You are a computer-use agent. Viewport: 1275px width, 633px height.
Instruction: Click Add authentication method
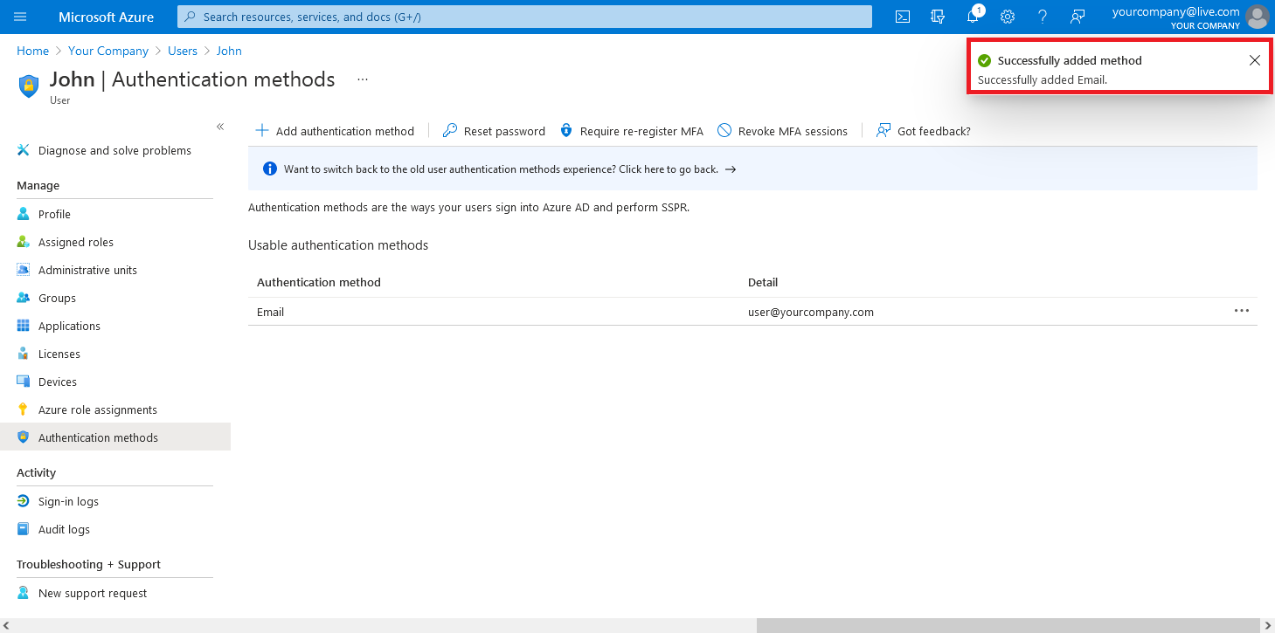[x=335, y=130]
